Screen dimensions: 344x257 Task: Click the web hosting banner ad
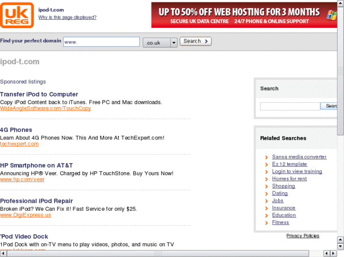pyautogui.click(x=244, y=15)
